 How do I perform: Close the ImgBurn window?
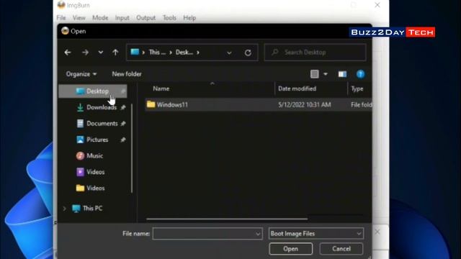[377, 5]
